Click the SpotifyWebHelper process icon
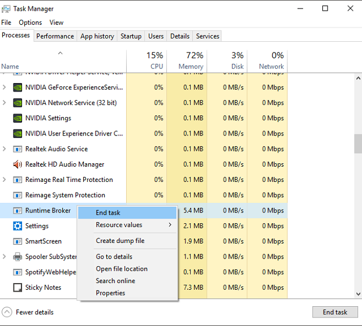Image resolution: width=362 pixels, height=326 pixels. pyautogui.click(x=18, y=272)
